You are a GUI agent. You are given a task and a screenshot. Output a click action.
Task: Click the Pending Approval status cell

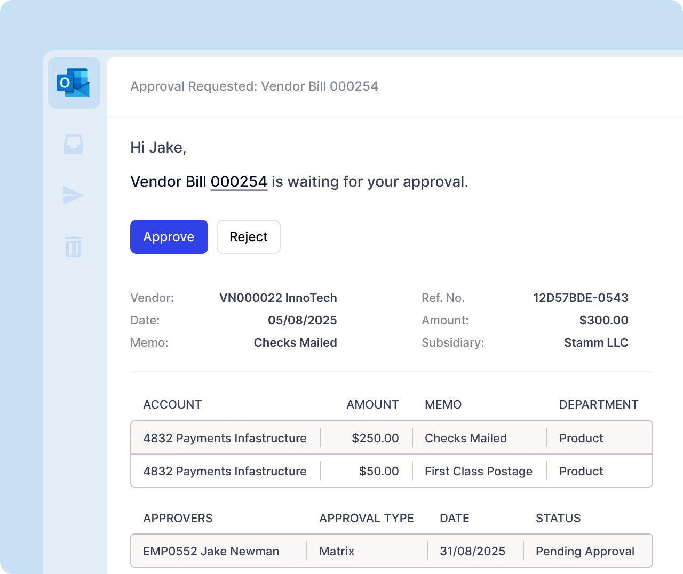[x=585, y=551]
